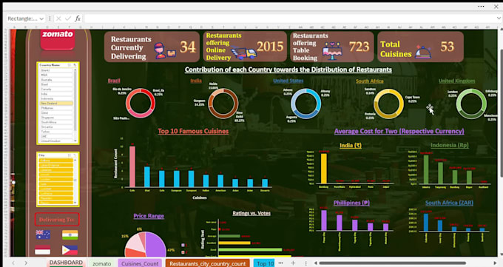Click the tall yellow India cost bar
This screenshot has height=267, width=503.
324,169
